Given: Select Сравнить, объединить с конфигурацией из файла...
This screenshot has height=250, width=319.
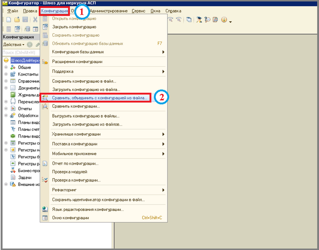Looking at the screenshot, I should point(104,98).
